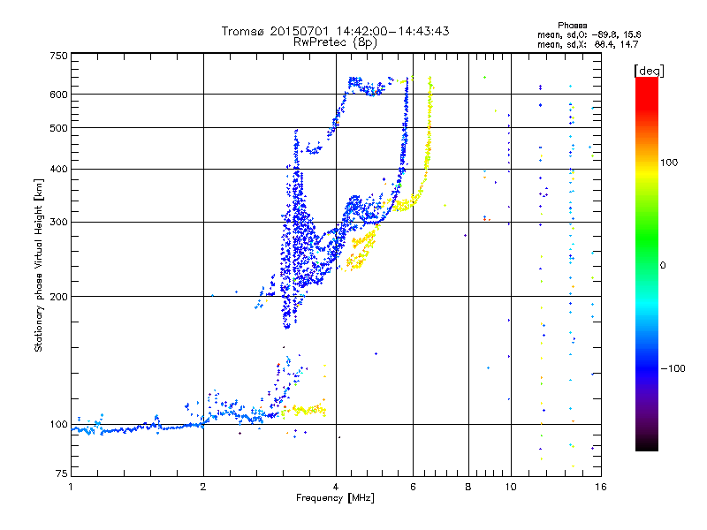Click the x-axis tick label '6'
The height and width of the screenshot is (530, 707).
click(x=413, y=487)
